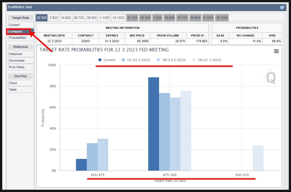Open the Current view in the sidebar

click(21, 25)
